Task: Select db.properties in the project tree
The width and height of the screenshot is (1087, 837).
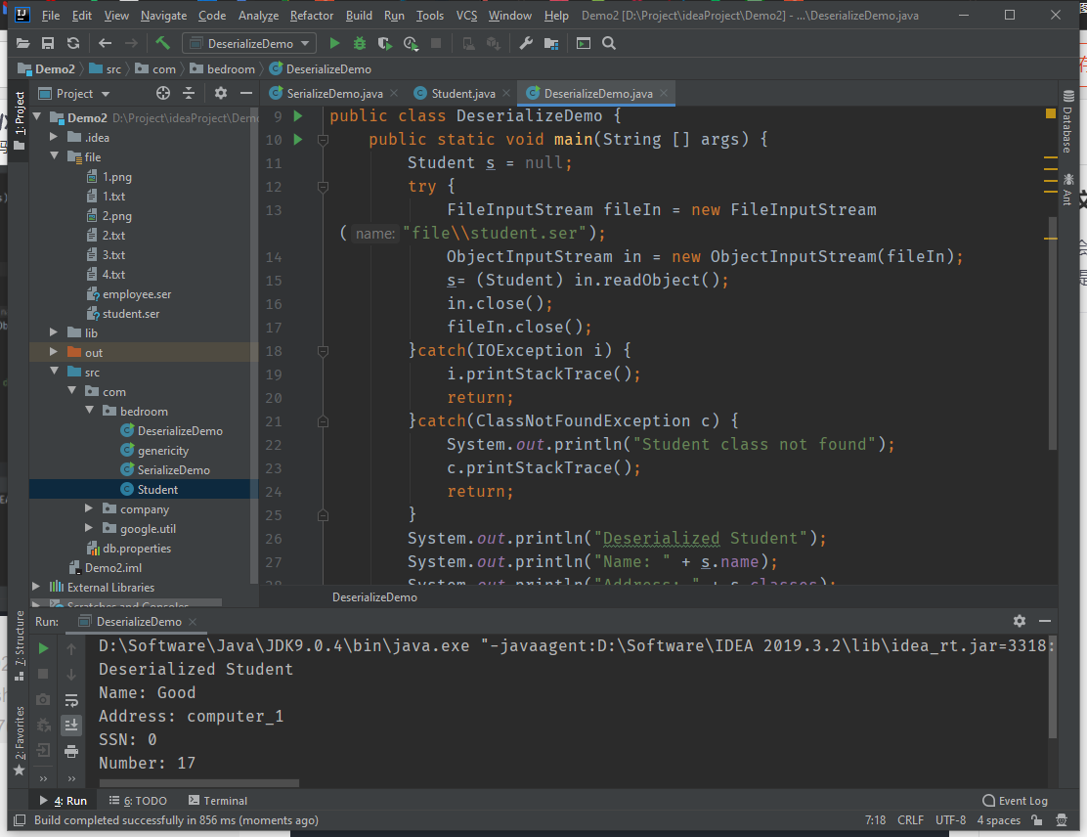Action: click(137, 548)
